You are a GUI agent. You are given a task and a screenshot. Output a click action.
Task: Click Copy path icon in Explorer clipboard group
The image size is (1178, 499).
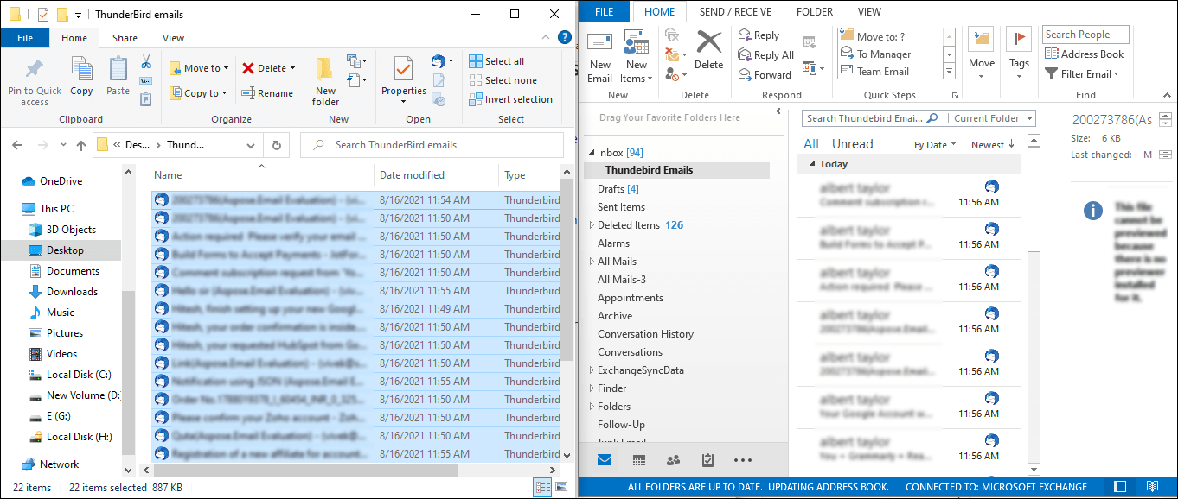pos(146,81)
